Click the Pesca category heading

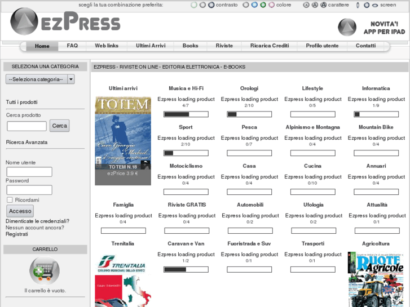(x=249, y=127)
